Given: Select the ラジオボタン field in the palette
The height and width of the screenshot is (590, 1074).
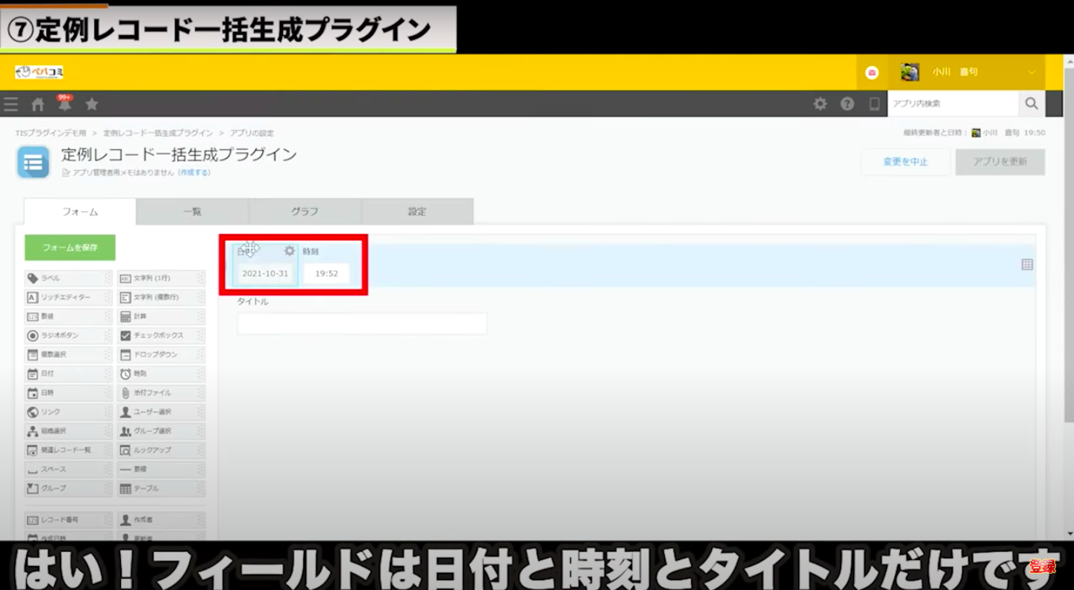Looking at the screenshot, I should (x=68, y=336).
